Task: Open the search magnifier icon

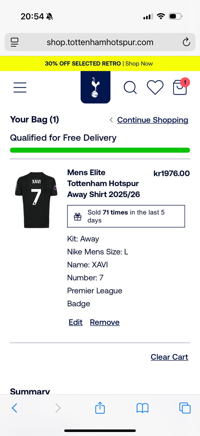Action: tap(130, 87)
